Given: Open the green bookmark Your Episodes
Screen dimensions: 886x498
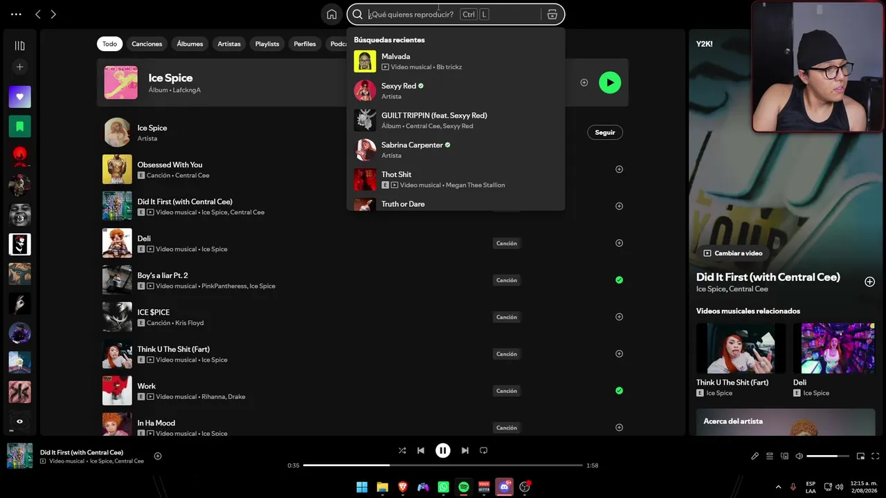Looking at the screenshot, I should pos(19,127).
